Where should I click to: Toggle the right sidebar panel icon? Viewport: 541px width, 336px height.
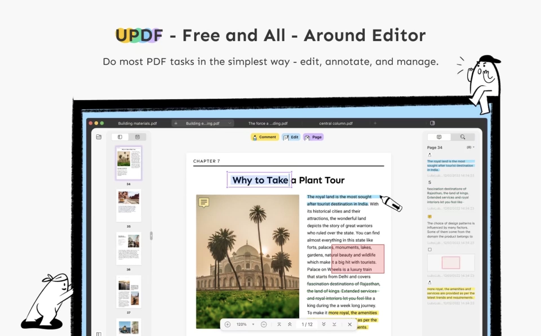click(433, 123)
